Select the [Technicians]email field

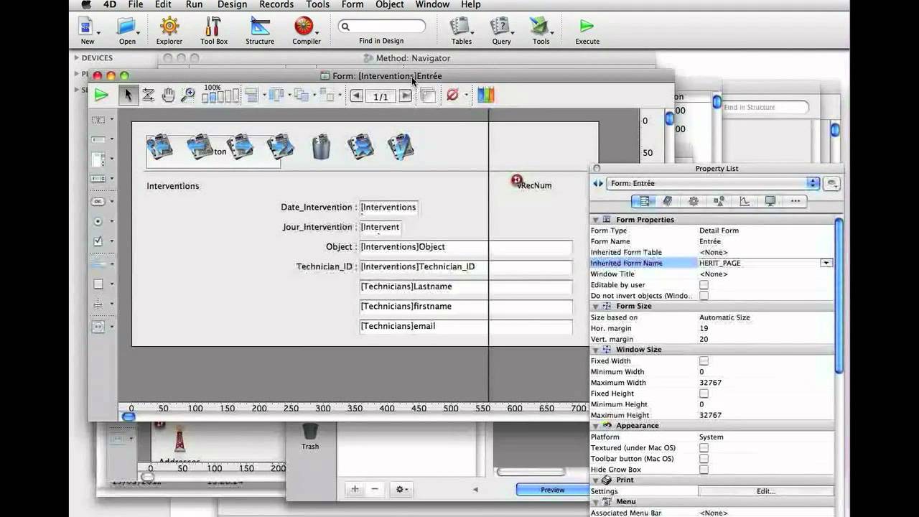point(466,326)
